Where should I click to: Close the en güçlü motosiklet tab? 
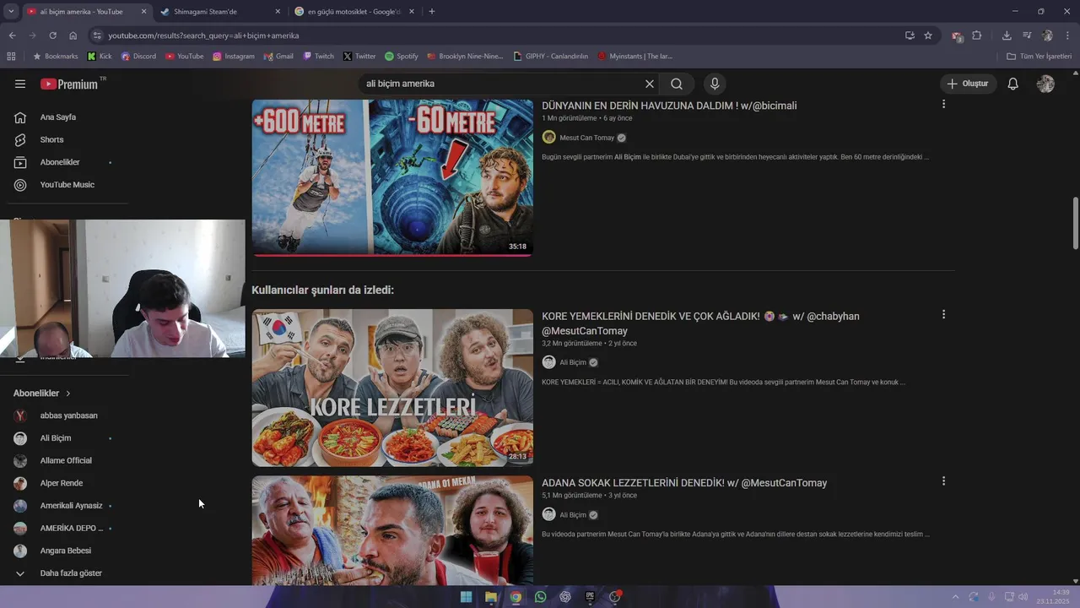click(x=411, y=12)
